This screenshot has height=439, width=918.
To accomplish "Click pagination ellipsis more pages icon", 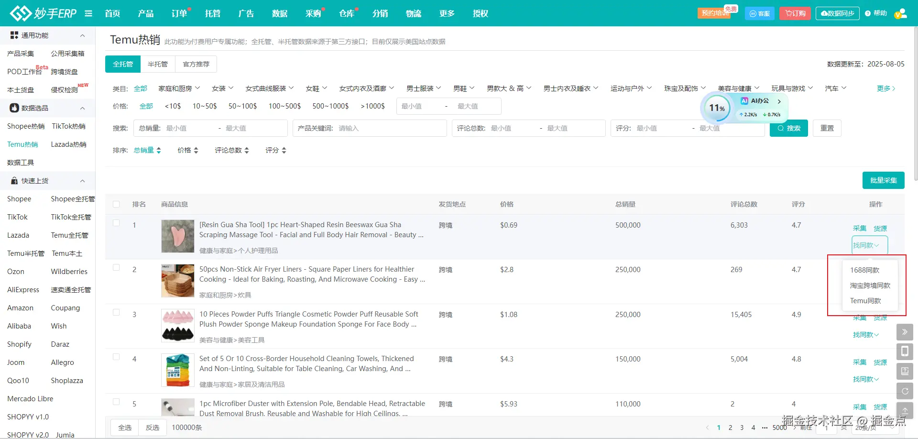I will tap(765, 428).
